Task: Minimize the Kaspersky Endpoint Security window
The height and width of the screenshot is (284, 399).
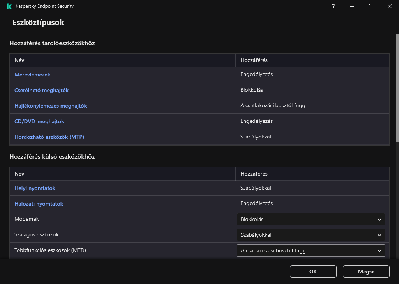Action: click(x=352, y=6)
